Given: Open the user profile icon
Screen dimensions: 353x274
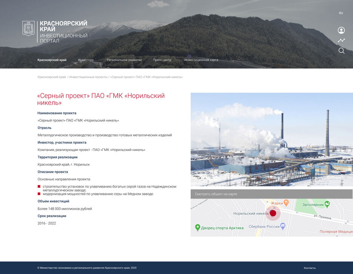Looking at the screenshot, I should coord(341,30).
